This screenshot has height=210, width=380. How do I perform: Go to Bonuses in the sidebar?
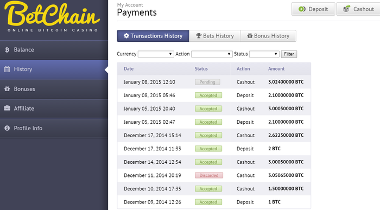54,89
